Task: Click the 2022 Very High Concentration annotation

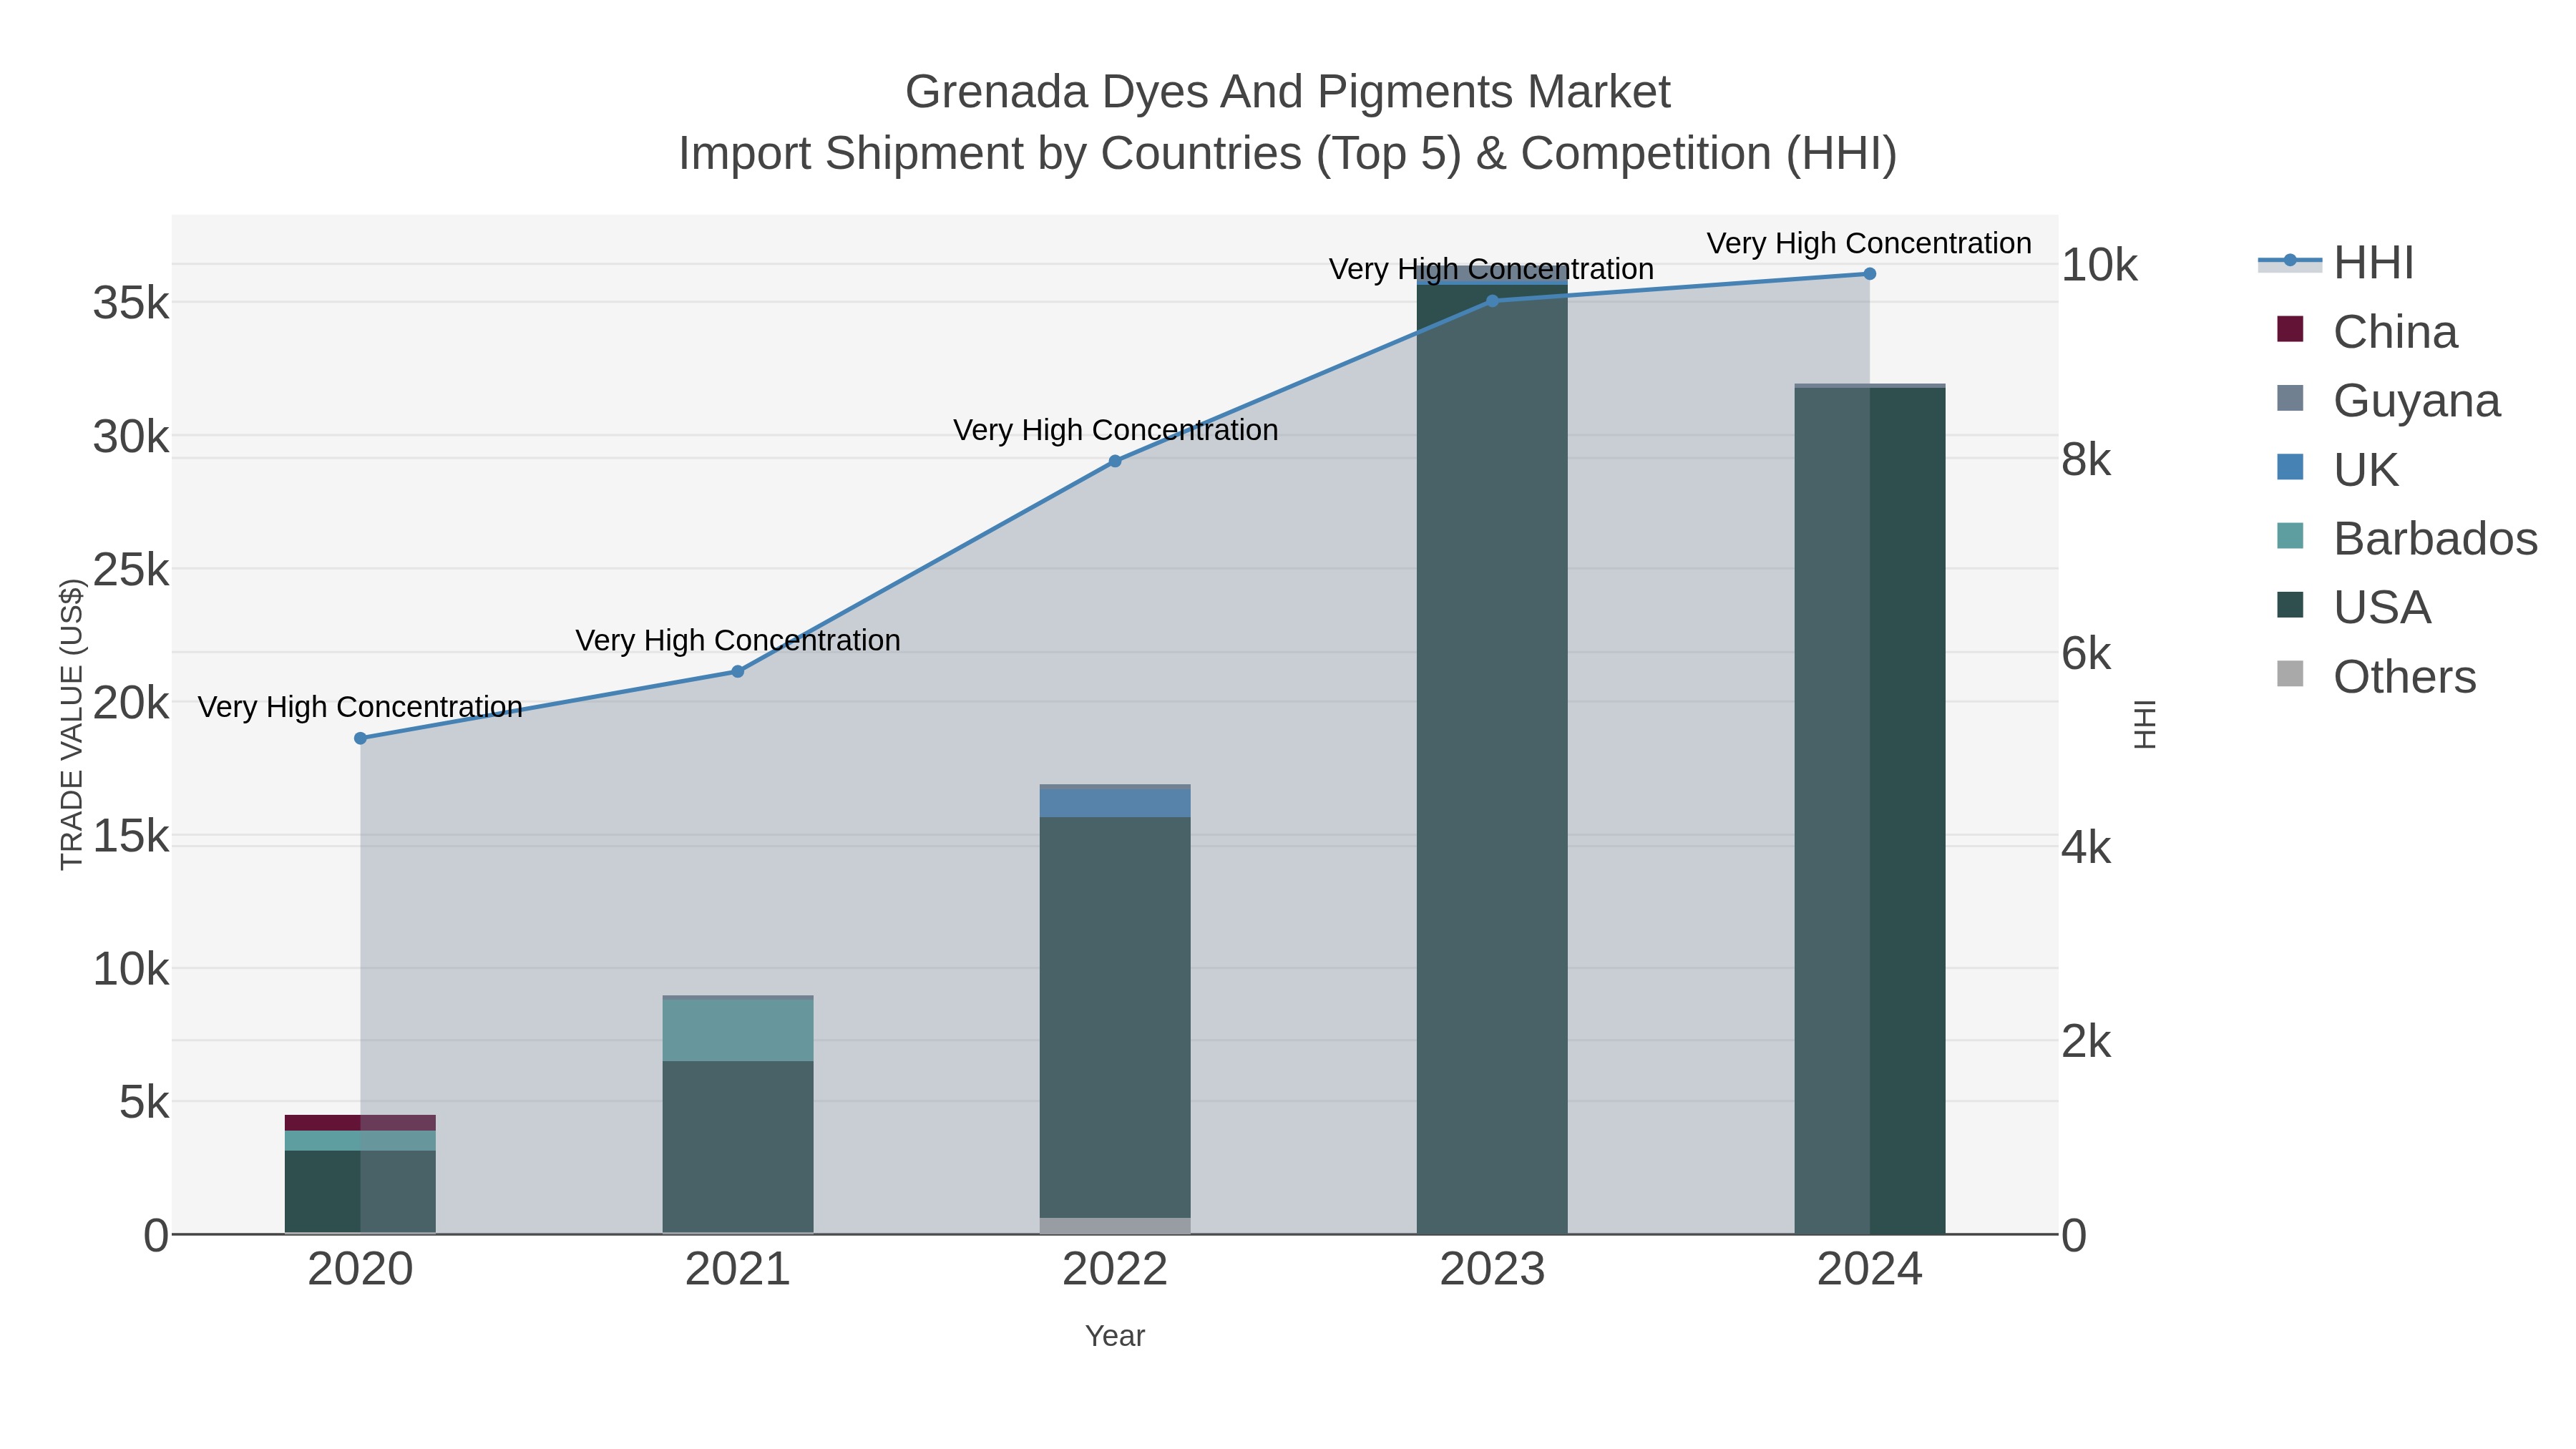Action: (1115, 430)
